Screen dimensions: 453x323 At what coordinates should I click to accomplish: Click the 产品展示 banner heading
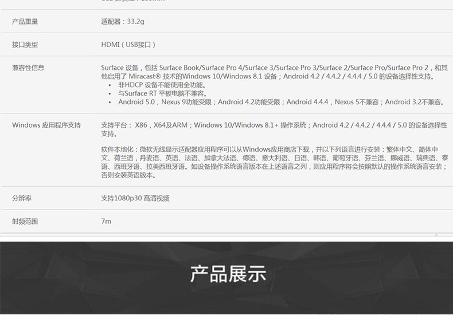pos(228,274)
